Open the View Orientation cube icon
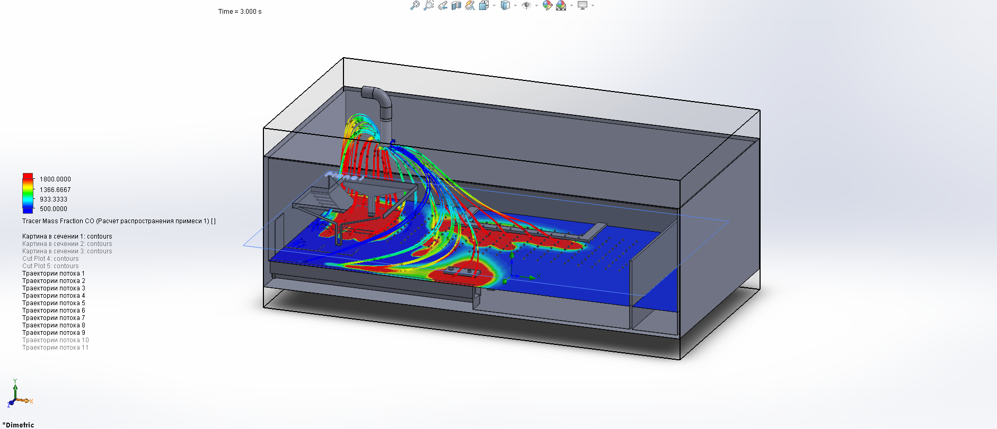997x429 pixels. point(484,5)
